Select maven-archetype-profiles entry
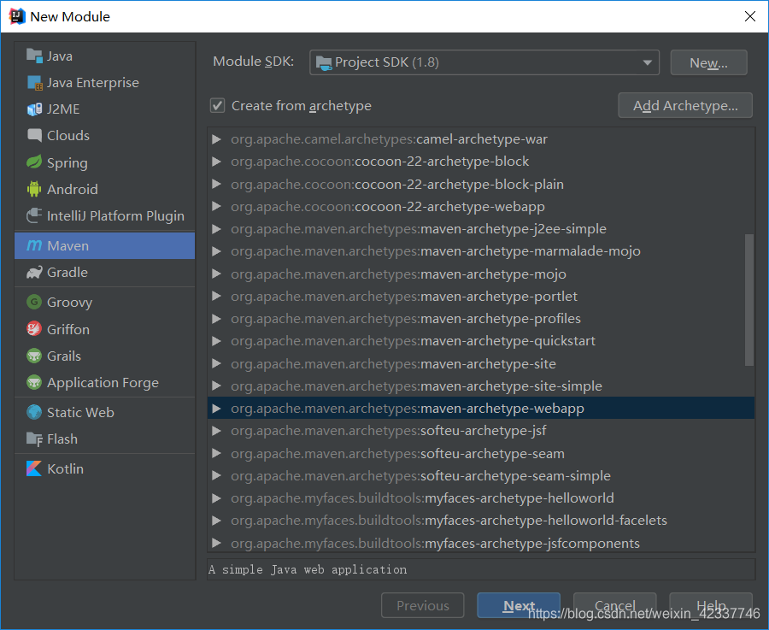 [480, 319]
